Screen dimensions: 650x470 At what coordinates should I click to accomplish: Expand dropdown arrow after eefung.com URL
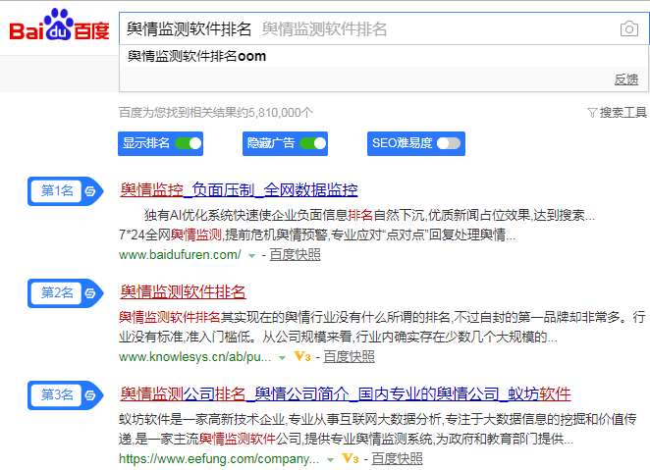pyautogui.click(x=330, y=459)
